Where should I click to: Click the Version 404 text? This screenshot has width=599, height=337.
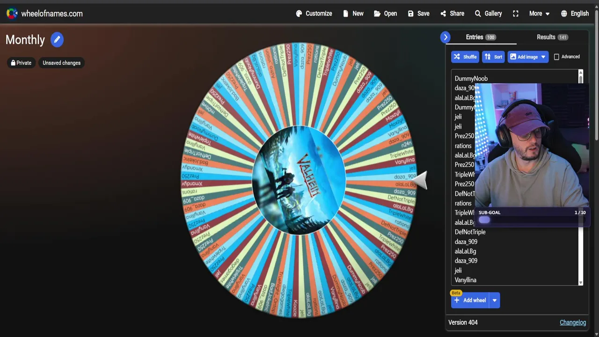[463, 322]
